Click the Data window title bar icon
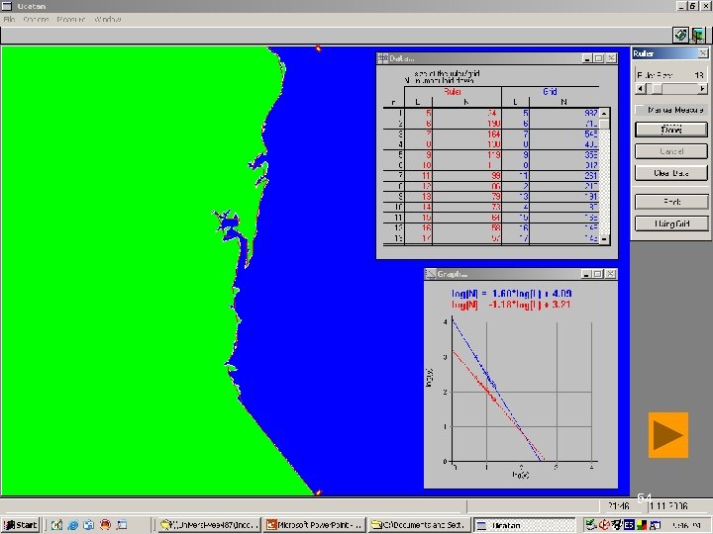The width and height of the screenshot is (713, 534). (383, 58)
